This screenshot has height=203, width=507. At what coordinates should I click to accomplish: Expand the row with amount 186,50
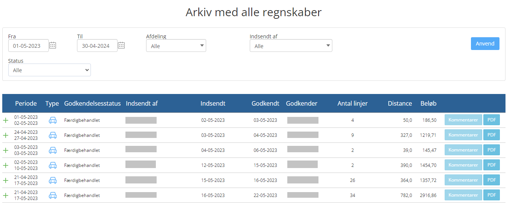6,120
